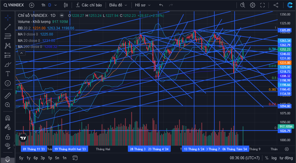Select the 13 Tháng 6 '24 date marker
The width and height of the screenshot is (296, 163).
click(x=194, y=149)
